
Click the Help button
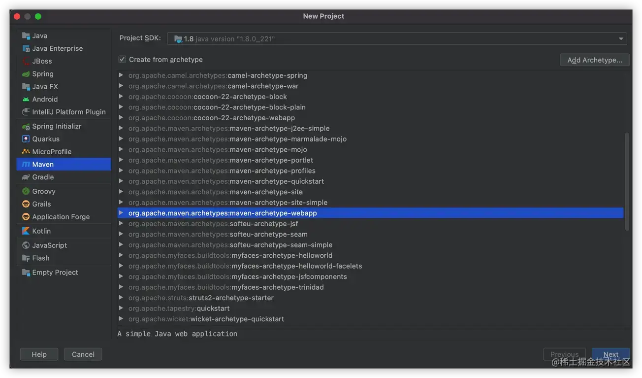click(x=39, y=354)
